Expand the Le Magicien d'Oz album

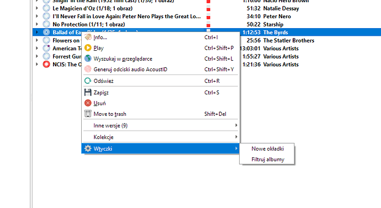36,8
